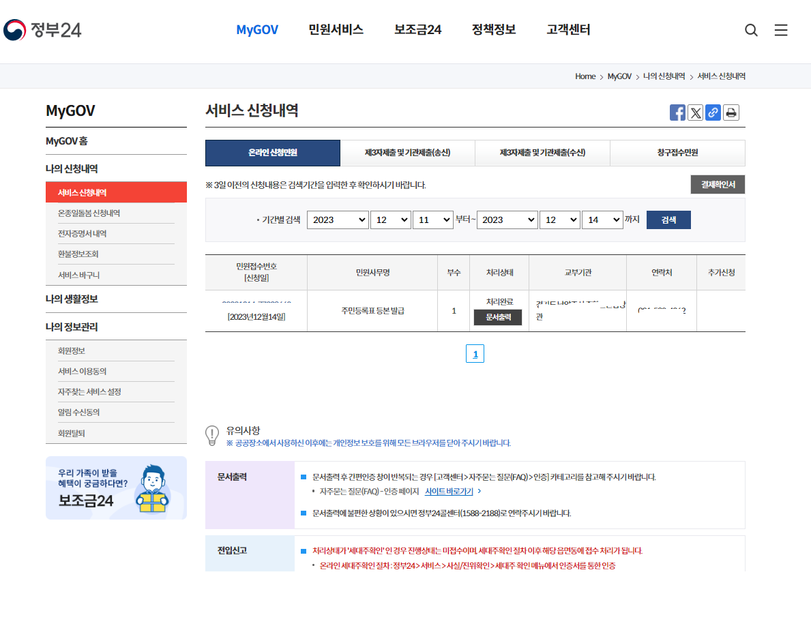Share the page via the Facebook icon

(x=677, y=113)
